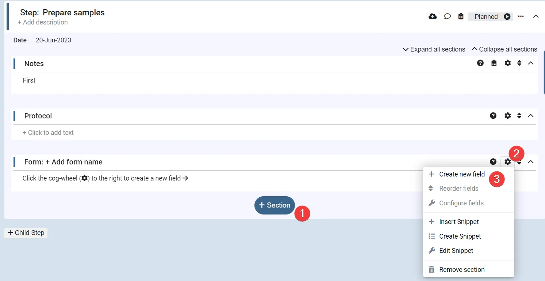Click the Protocol text field to add text
Image resolution: width=545 pixels, height=281 pixels.
[x=48, y=133]
